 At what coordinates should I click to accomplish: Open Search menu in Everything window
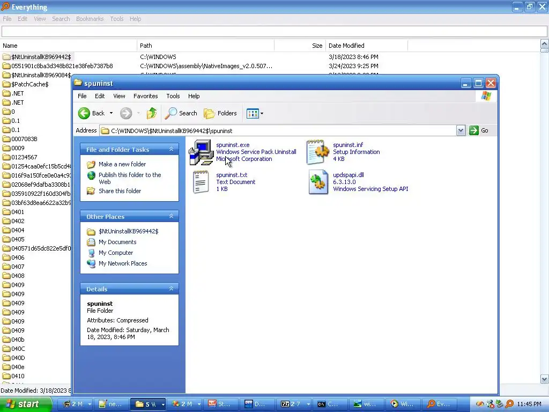(61, 19)
